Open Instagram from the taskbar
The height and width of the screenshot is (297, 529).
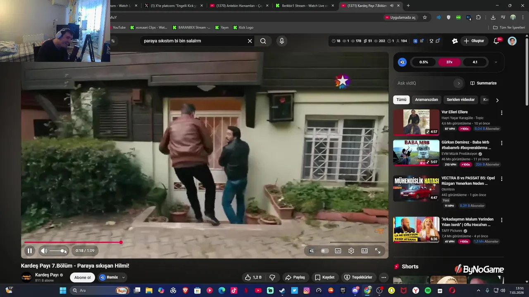(307, 290)
